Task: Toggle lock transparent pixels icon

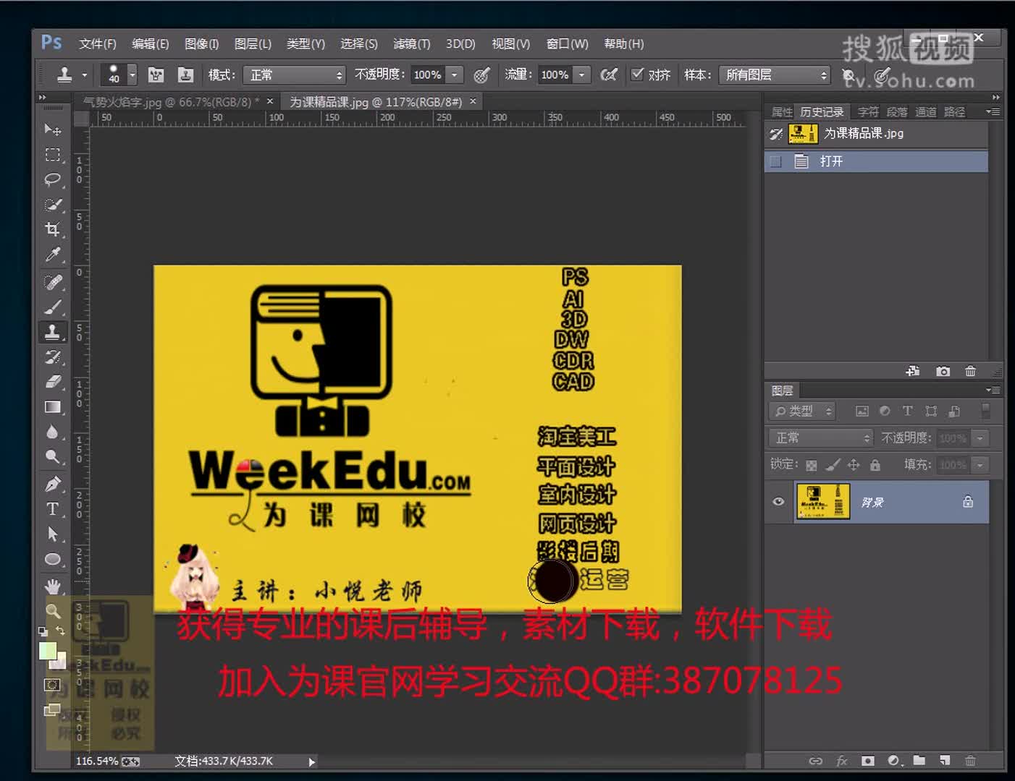Action: 812,465
